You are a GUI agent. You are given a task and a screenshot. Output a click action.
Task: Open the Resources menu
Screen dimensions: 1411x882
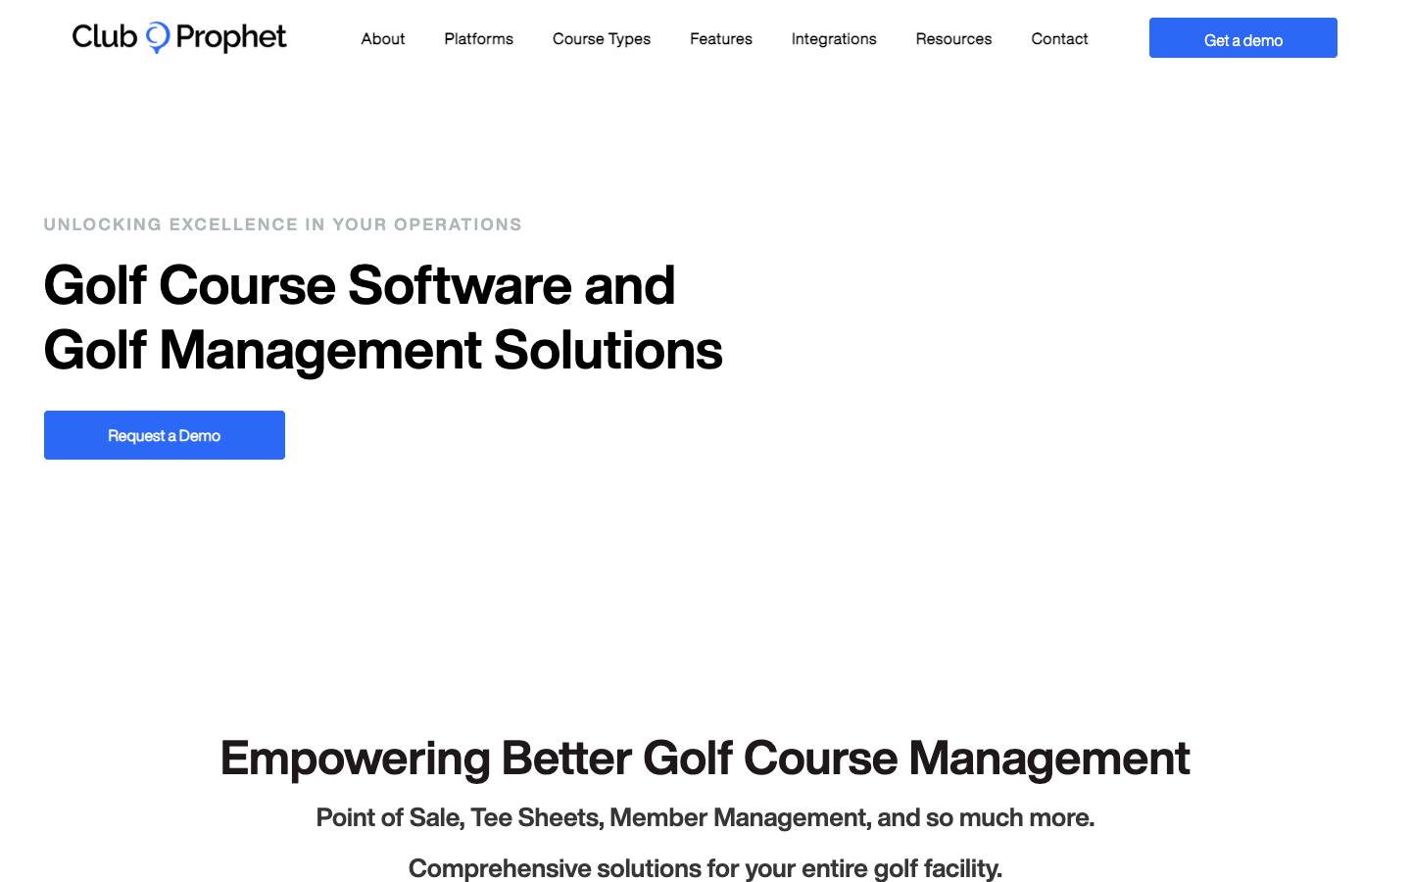[x=953, y=39]
